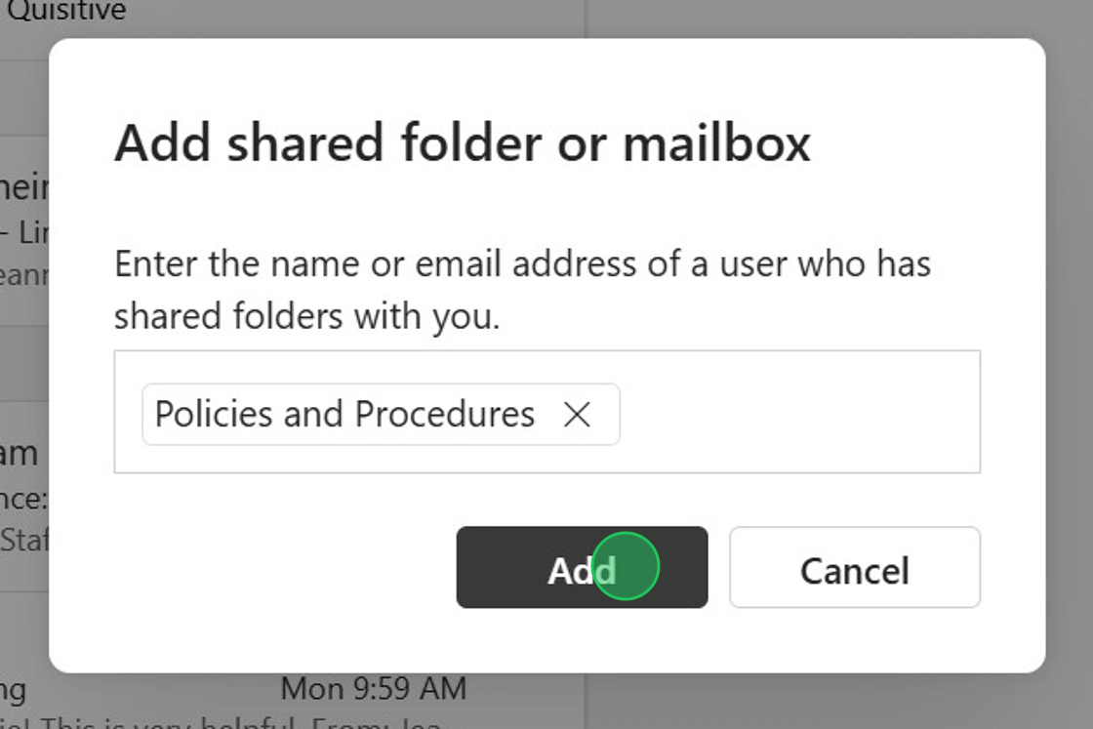
Task: Select the Quisitive item behind the dialog
Action: pyautogui.click(x=66, y=12)
